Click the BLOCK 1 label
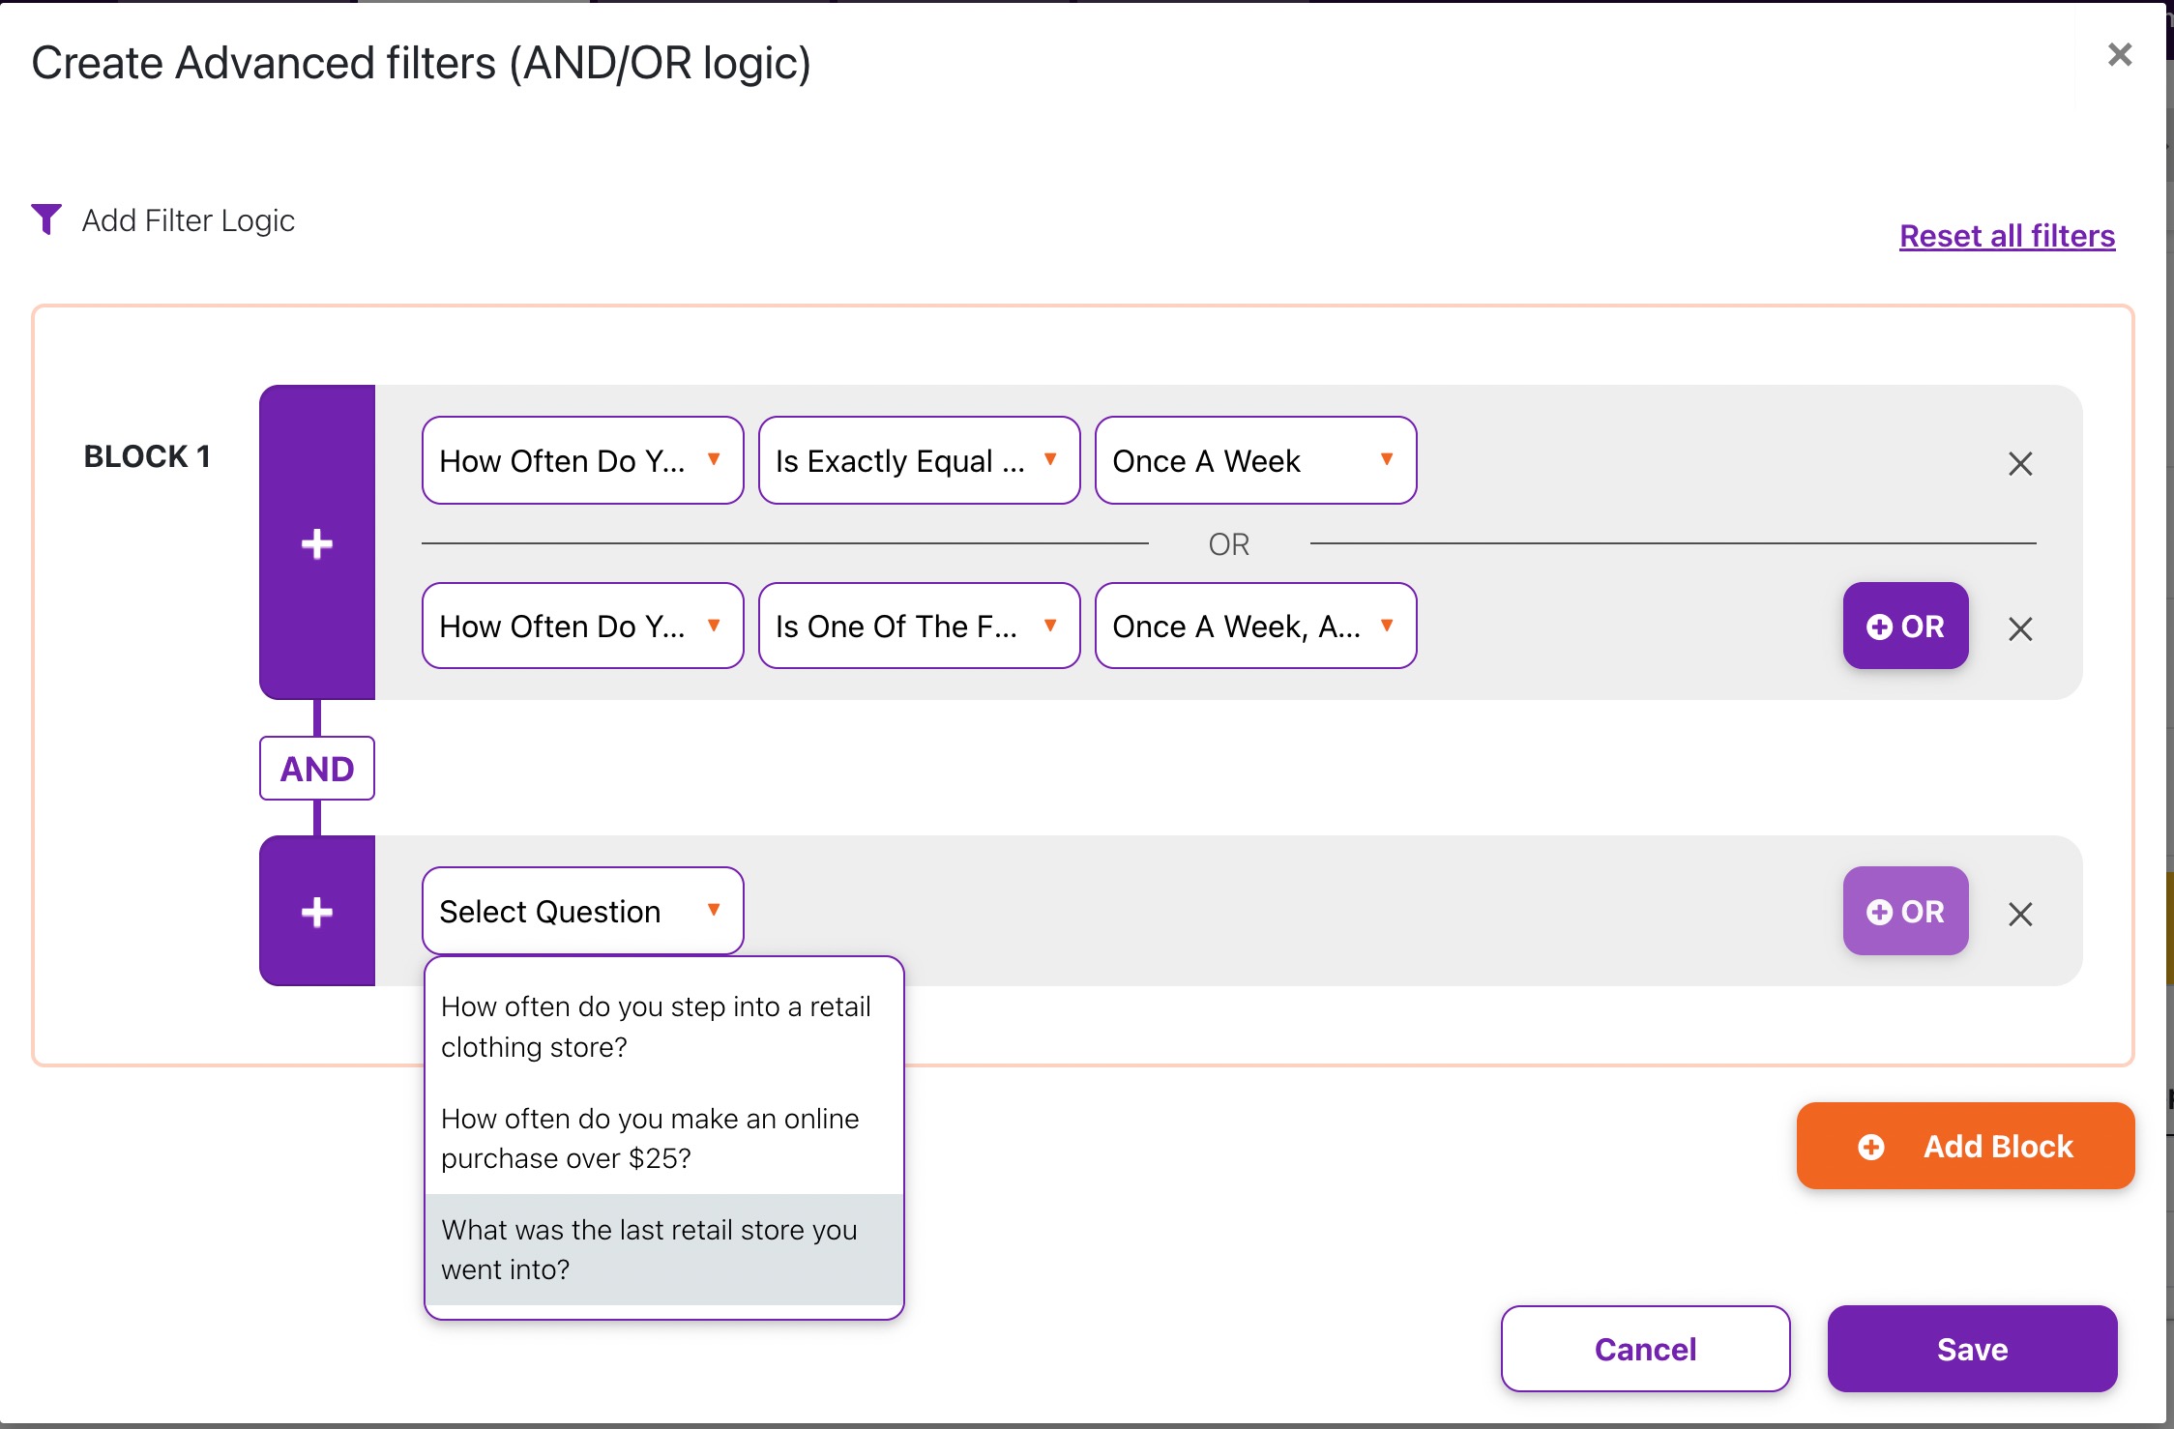Image resolution: width=2174 pixels, height=1429 pixels. point(147,456)
